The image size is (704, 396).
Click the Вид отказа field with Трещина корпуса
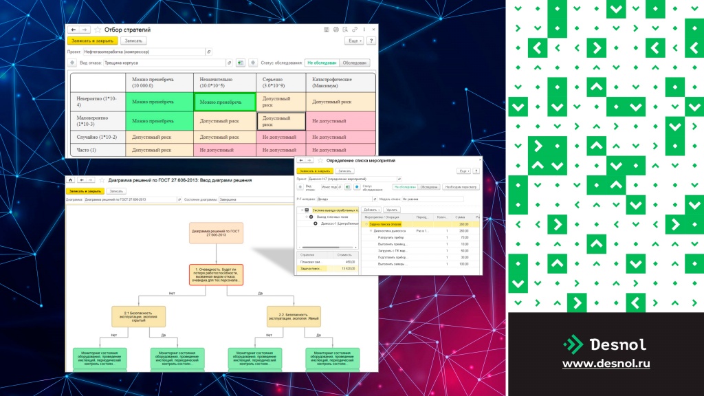click(x=164, y=63)
